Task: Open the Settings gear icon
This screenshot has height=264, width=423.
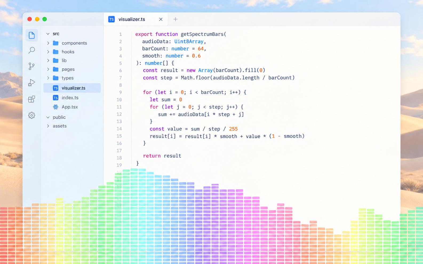Action: (x=31, y=115)
